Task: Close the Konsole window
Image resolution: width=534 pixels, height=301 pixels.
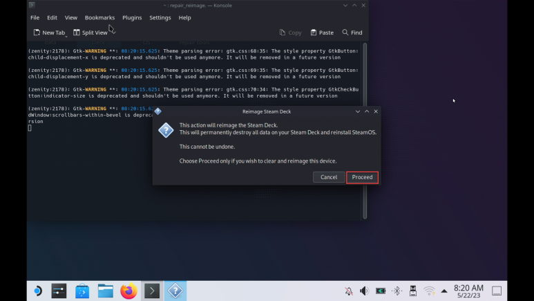Action: click(x=363, y=6)
